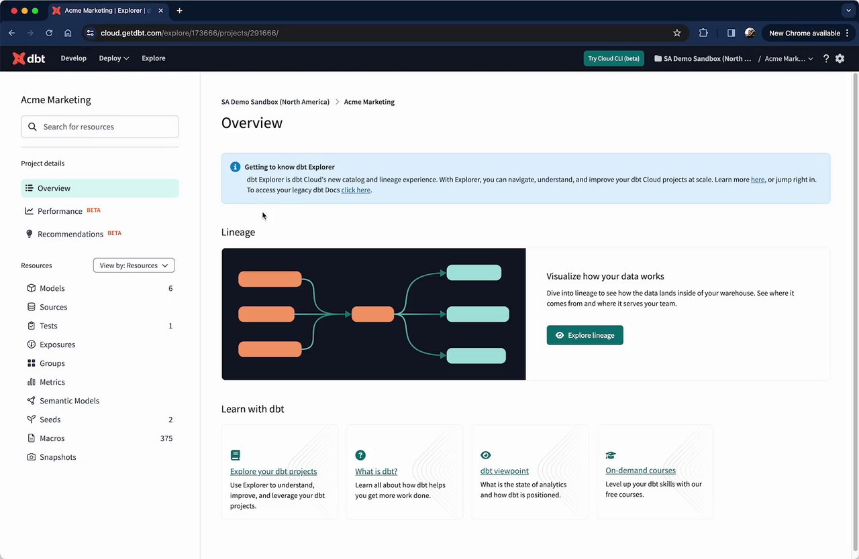Click the Tests clipboard icon
859x559 pixels.
pyautogui.click(x=31, y=326)
